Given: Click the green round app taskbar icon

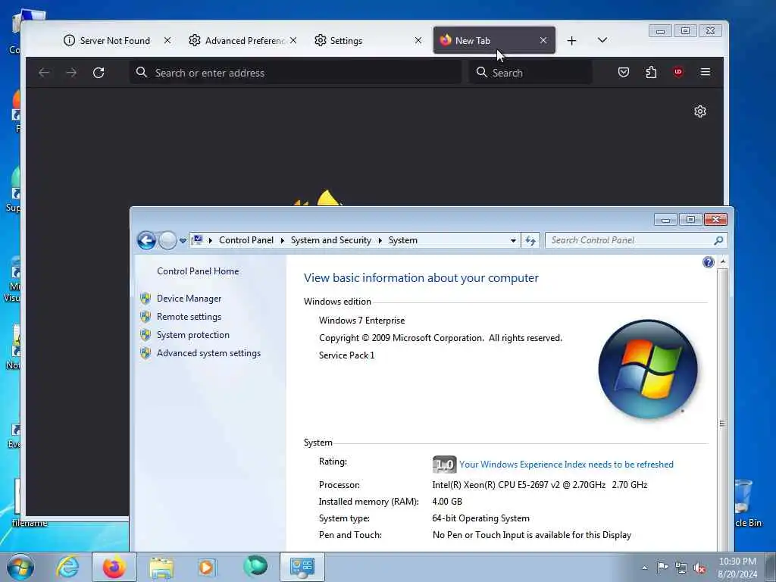Looking at the screenshot, I should pyautogui.click(x=255, y=566).
